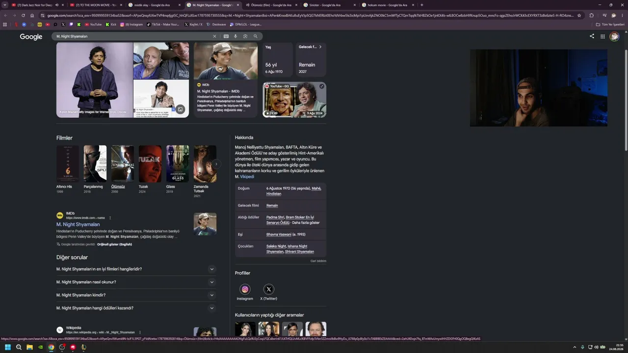This screenshot has width=628, height=353.
Task: Search by image with the Lens icon
Action: 245,36
